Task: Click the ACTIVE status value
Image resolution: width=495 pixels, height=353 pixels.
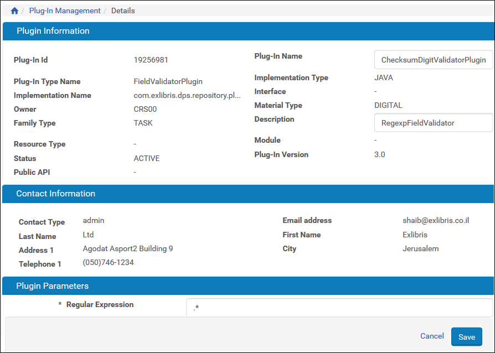Action: click(x=147, y=158)
